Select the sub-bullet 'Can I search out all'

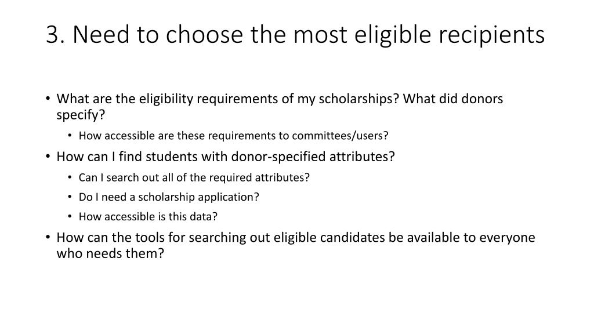[x=194, y=177]
